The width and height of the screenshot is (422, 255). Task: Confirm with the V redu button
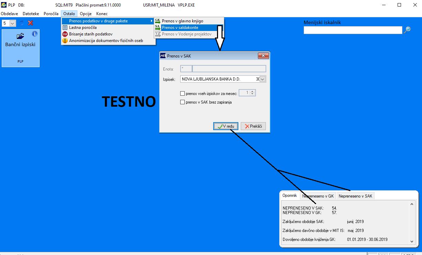point(226,126)
